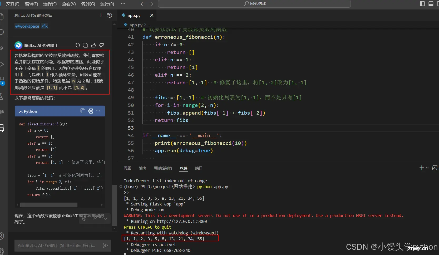Place cursor on line 41 def erroneous_fibonacci
This screenshot has height=255, width=439.
click(184, 37)
